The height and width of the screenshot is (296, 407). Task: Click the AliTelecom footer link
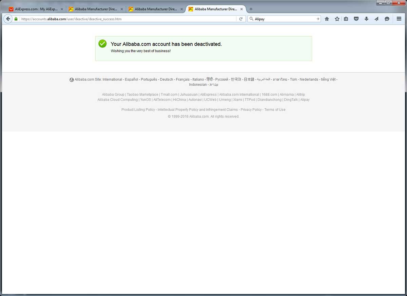tap(162, 100)
